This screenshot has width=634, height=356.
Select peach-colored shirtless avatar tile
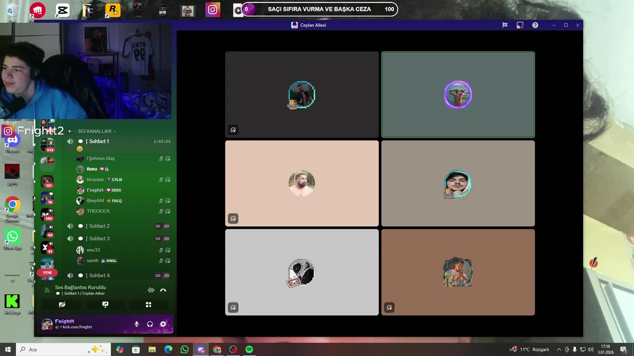pos(302,183)
